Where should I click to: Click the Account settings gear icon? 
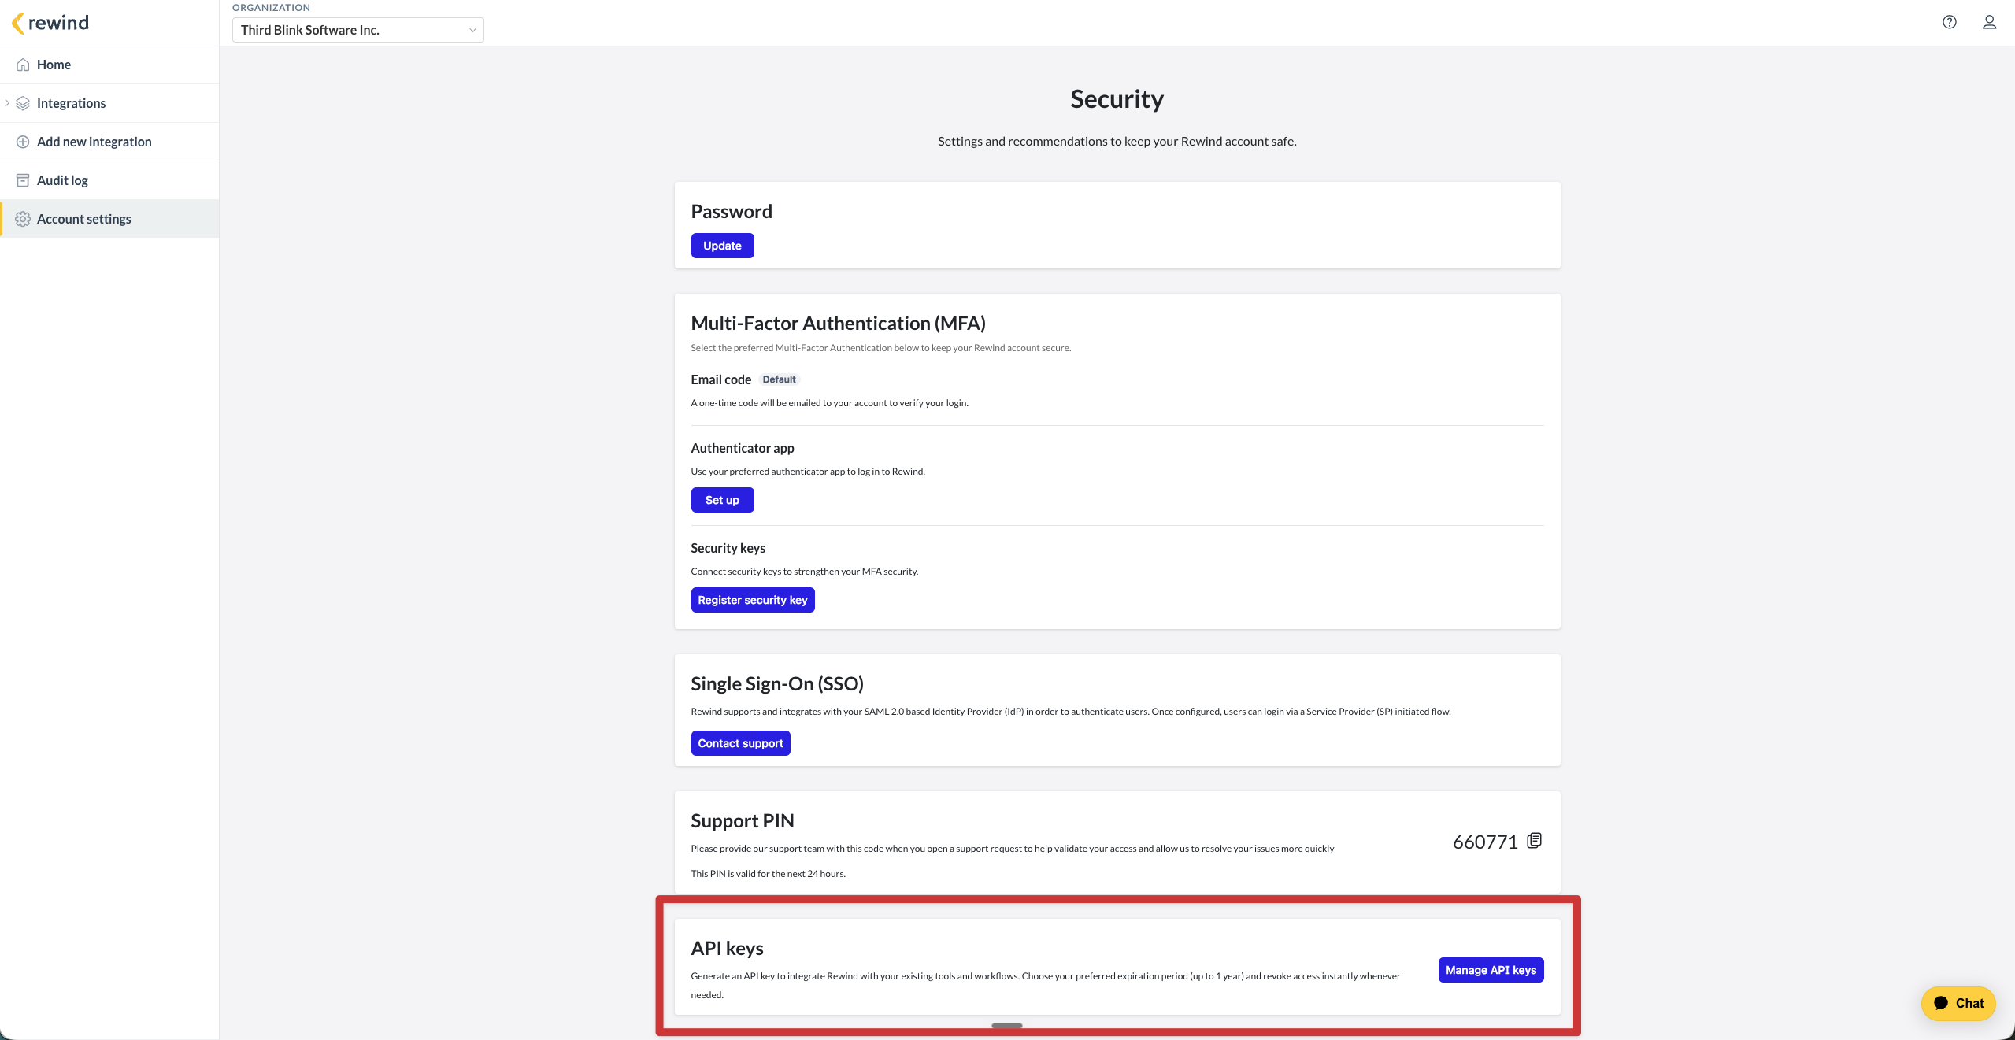click(23, 219)
